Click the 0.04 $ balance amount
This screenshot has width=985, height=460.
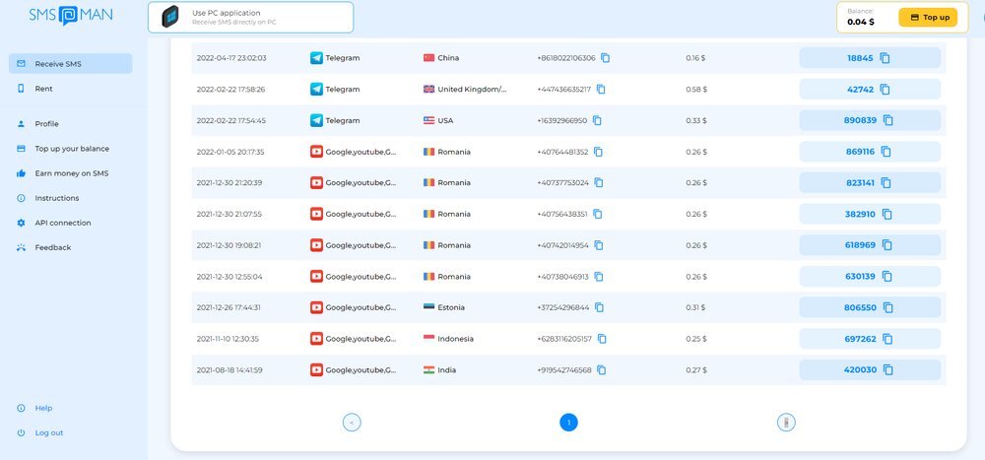(x=860, y=22)
